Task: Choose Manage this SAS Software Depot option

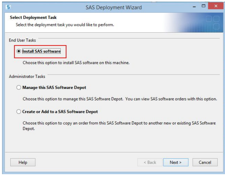Action: [19, 87]
